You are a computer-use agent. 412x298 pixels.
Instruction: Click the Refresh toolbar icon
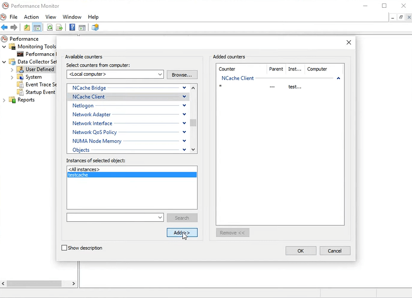tap(49, 27)
